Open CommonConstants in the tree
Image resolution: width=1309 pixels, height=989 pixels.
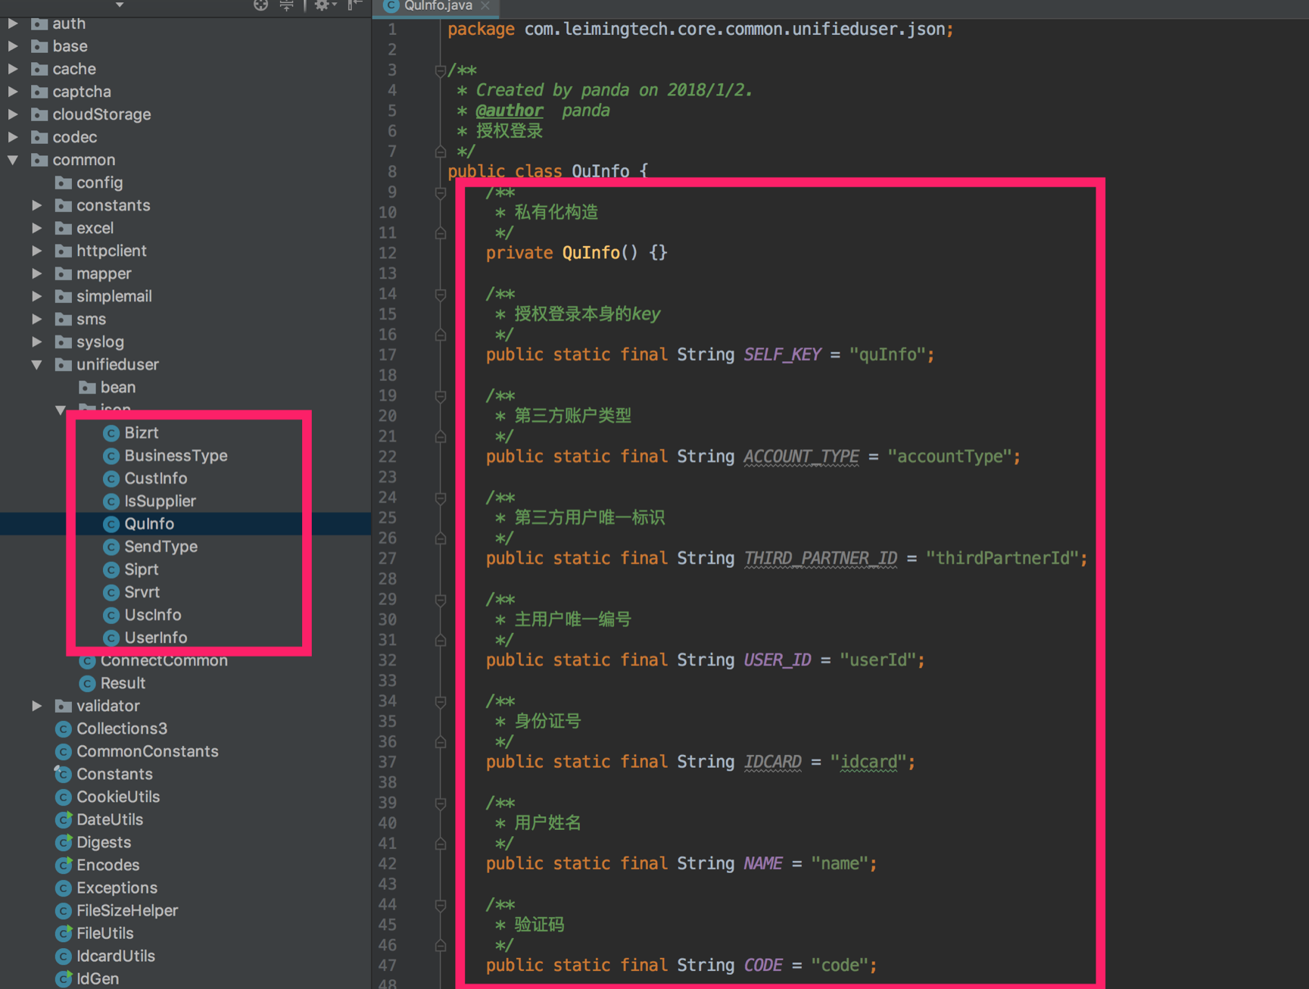[148, 751]
